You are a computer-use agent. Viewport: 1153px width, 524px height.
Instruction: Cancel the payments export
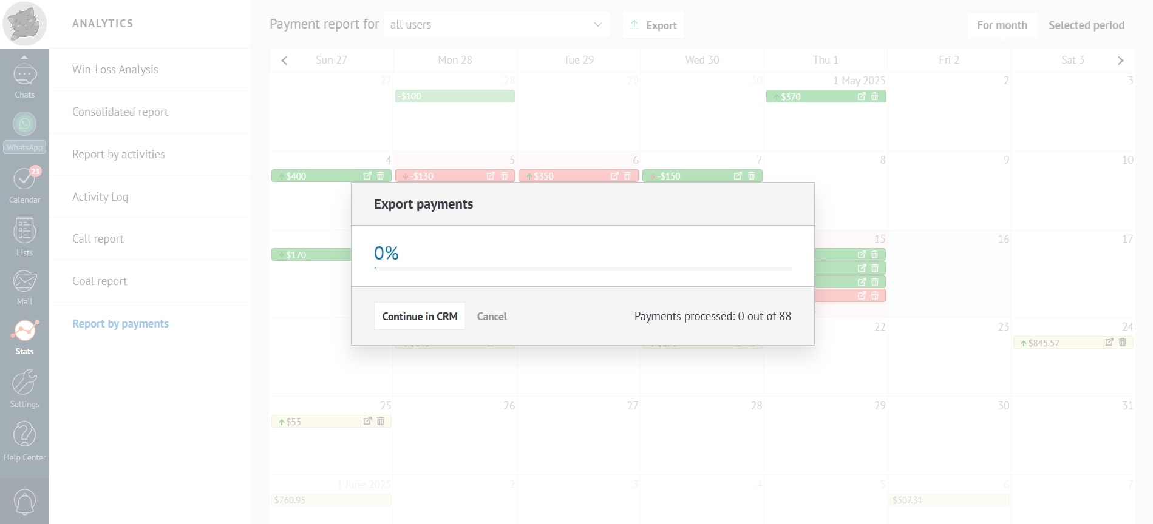point(492,316)
